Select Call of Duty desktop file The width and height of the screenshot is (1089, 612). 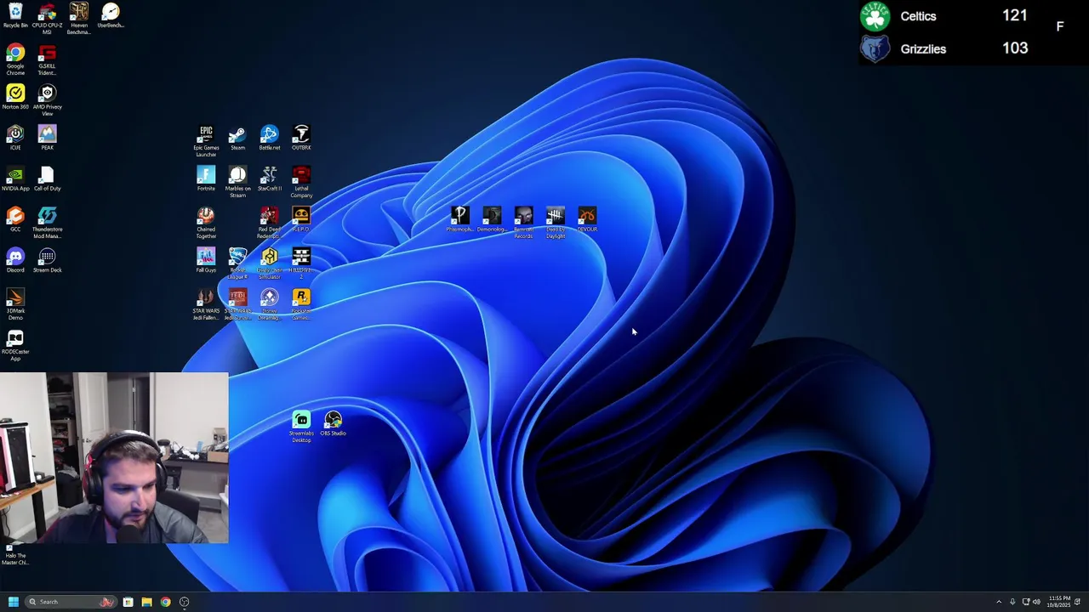coord(47,178)
